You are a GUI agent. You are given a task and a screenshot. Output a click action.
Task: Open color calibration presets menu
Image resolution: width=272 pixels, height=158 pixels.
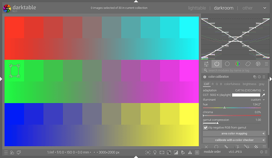pyautogui.click(x=265, y=77)
